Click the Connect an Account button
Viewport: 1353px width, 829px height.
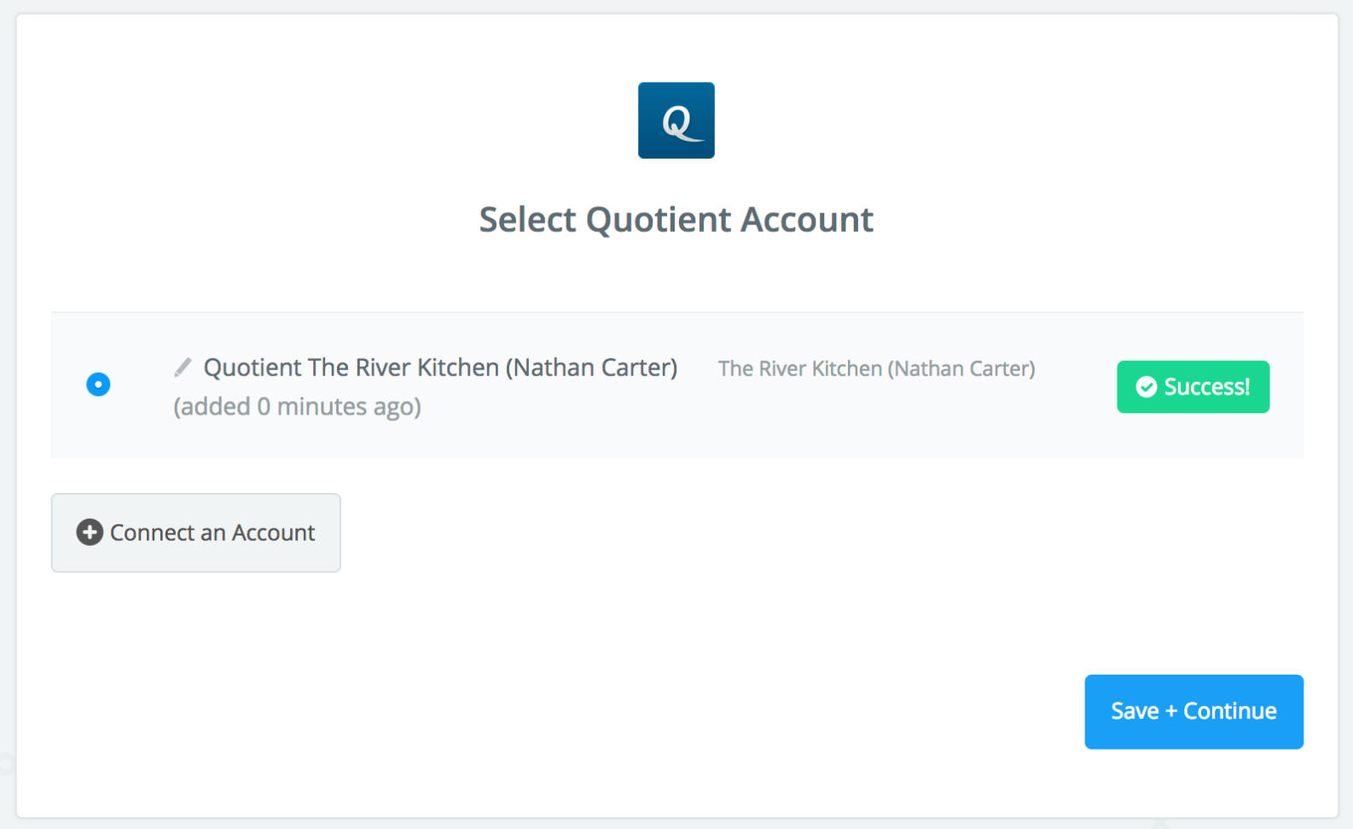[x=196, y=533]
